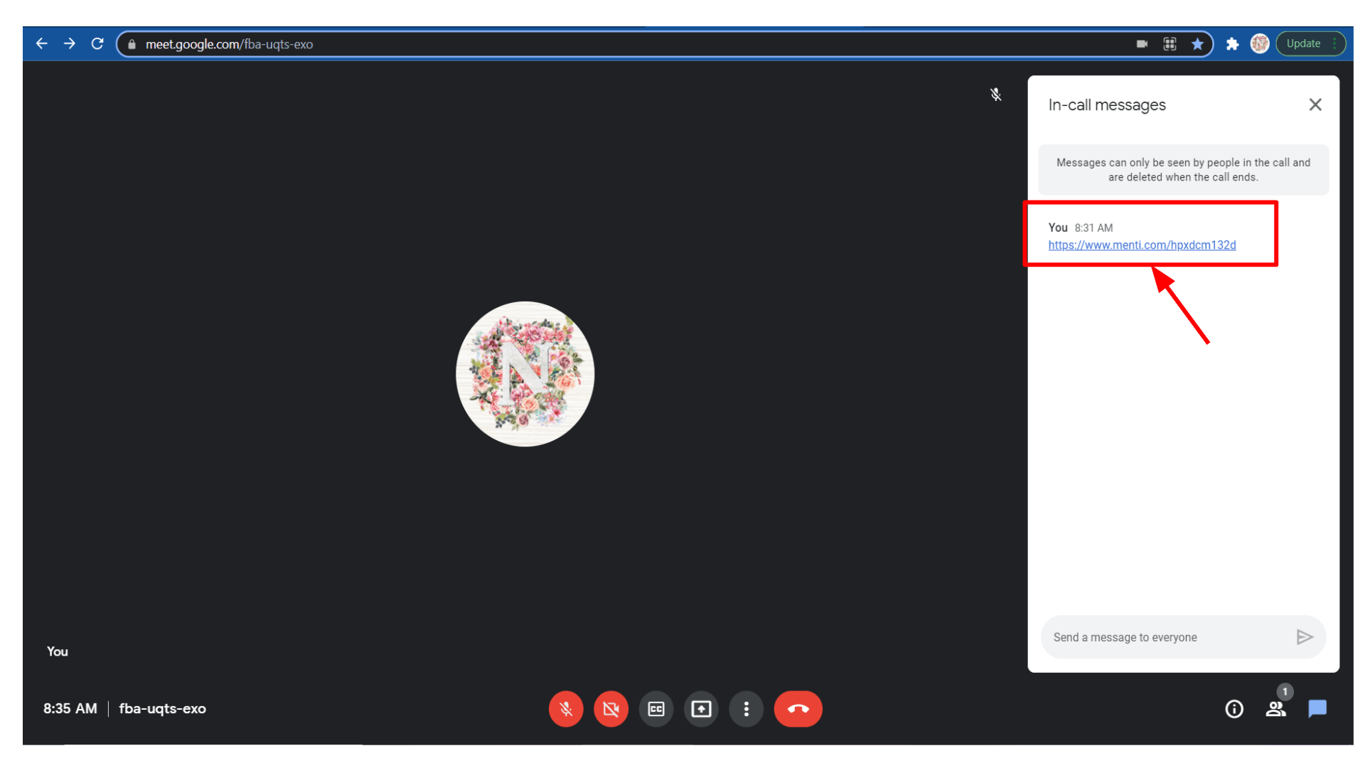Click the meeting code fba-uqts-exo
Screen dimensions: 1365x768
click(x=163, y=709)
